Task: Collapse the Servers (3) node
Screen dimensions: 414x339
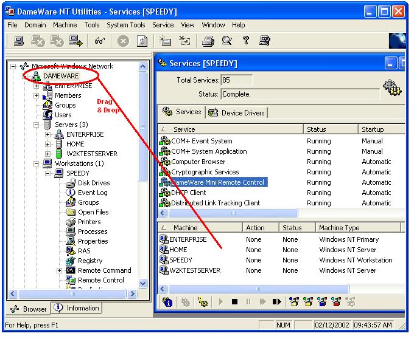Action: click(36, 125)
